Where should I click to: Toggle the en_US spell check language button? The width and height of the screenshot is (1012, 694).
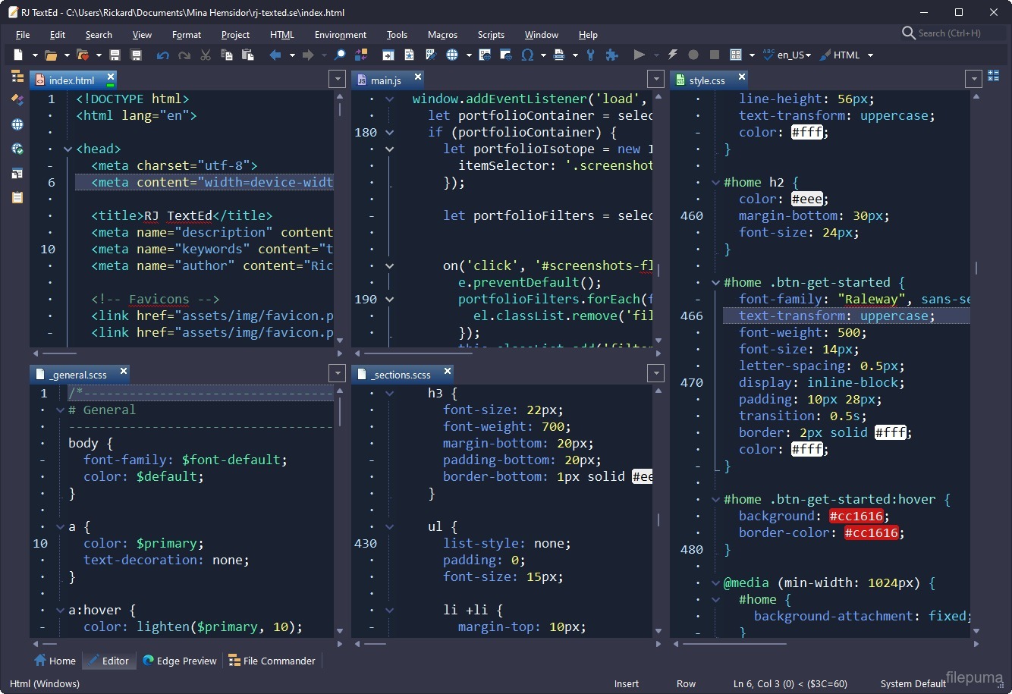[787, 55]
